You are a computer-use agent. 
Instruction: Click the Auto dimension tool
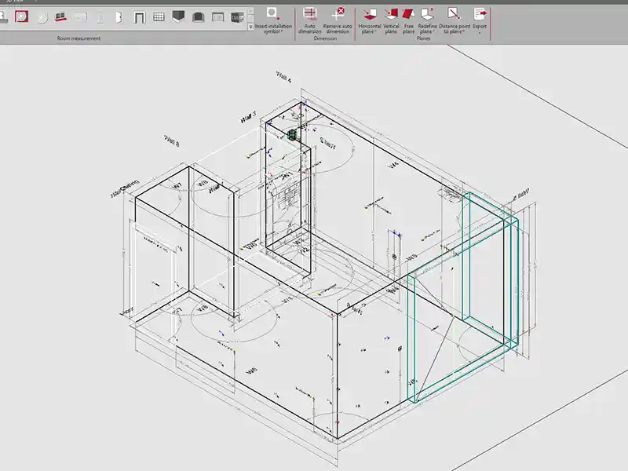point(309,19)
